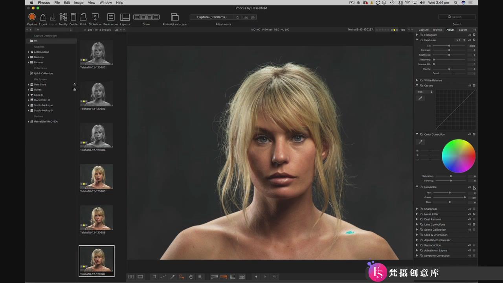This screenshot has height=283, width=503.
Task: Select Quick Collection in sidebar
Action: pos(43,74)
